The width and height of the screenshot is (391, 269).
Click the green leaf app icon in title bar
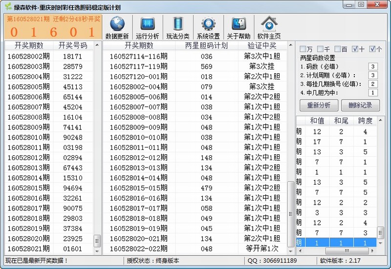pyautogui.click(x=7, y=7)
